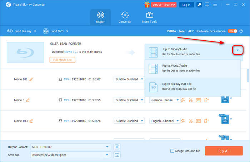Click the movie list vertical scrollbar
This screenshot has width=250, height=162.
[248, 76]
